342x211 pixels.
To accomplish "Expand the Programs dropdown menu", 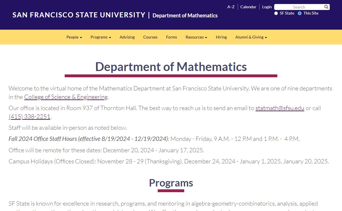I will click(x=101, y=37).
